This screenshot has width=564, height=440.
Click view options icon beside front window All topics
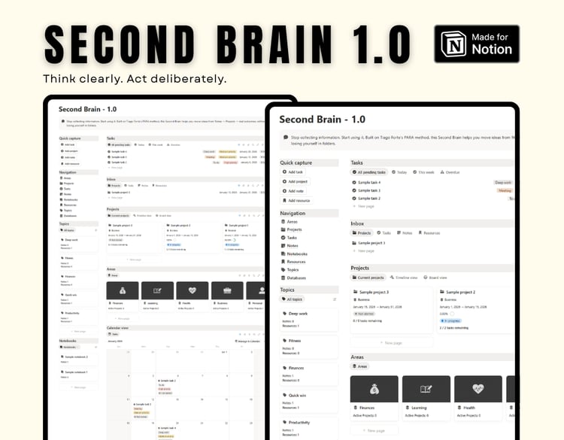coord(335,299)
